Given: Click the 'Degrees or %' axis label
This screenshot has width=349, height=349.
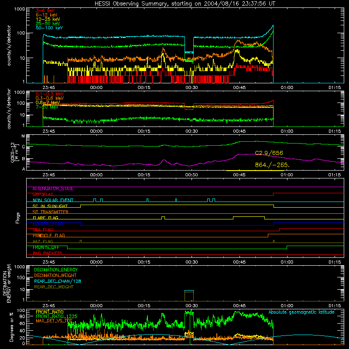Looking at the screenshot, I should point(11,327).
